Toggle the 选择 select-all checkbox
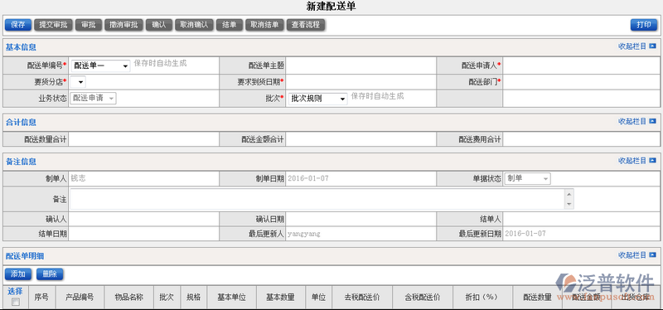 click(15, 302)
